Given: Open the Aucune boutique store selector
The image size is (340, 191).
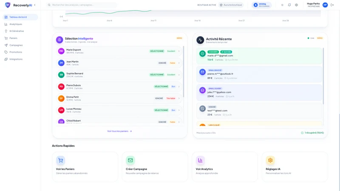Looking at the screenshot, I should (x=231, y=5).
